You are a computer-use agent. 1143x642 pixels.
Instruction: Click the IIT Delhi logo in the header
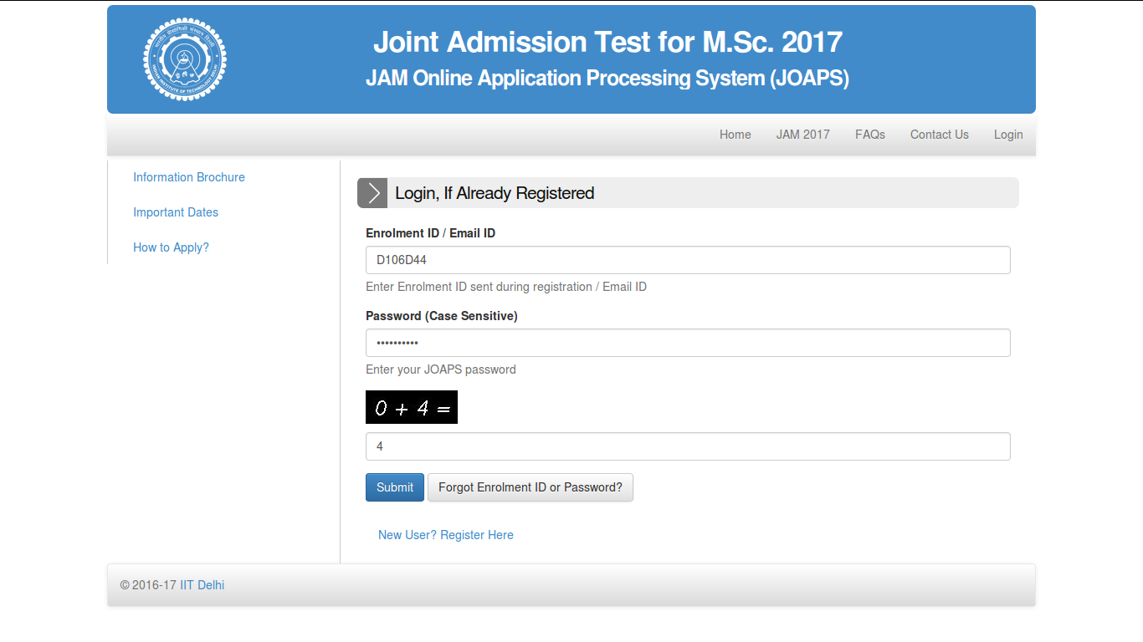point(184,59)
